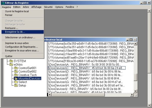Select Volume{ed81aaf0 value row
Screen dimensions: 152x108
click(x=91, y=57)
